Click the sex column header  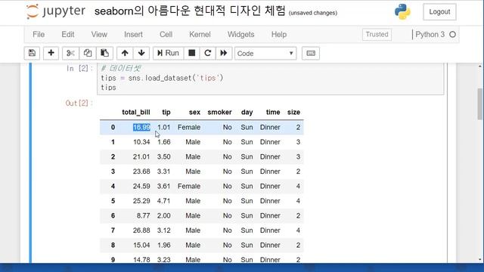pos(194,113)
